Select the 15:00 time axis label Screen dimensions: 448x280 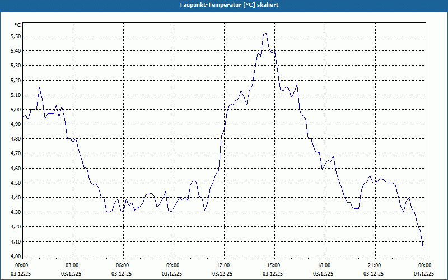click(273, 265)
